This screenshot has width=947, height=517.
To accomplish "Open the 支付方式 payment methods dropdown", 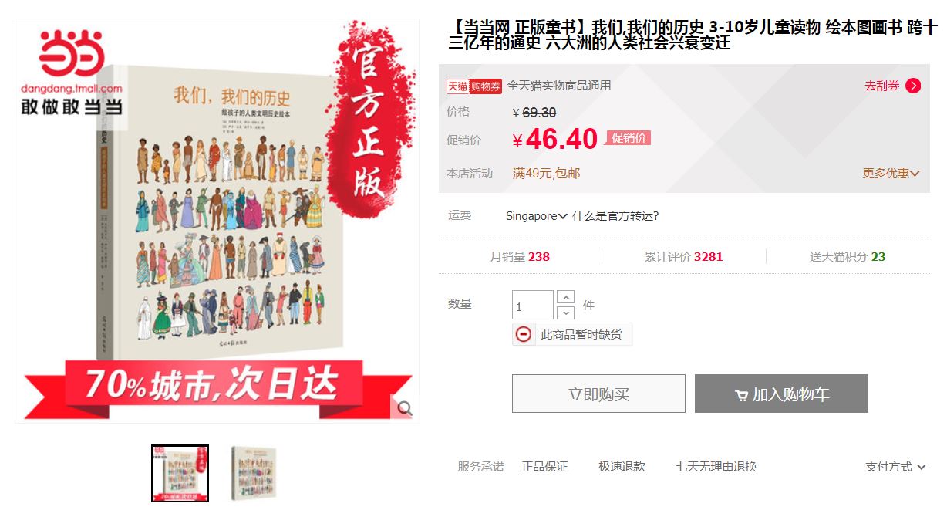I will pos(895,467).
